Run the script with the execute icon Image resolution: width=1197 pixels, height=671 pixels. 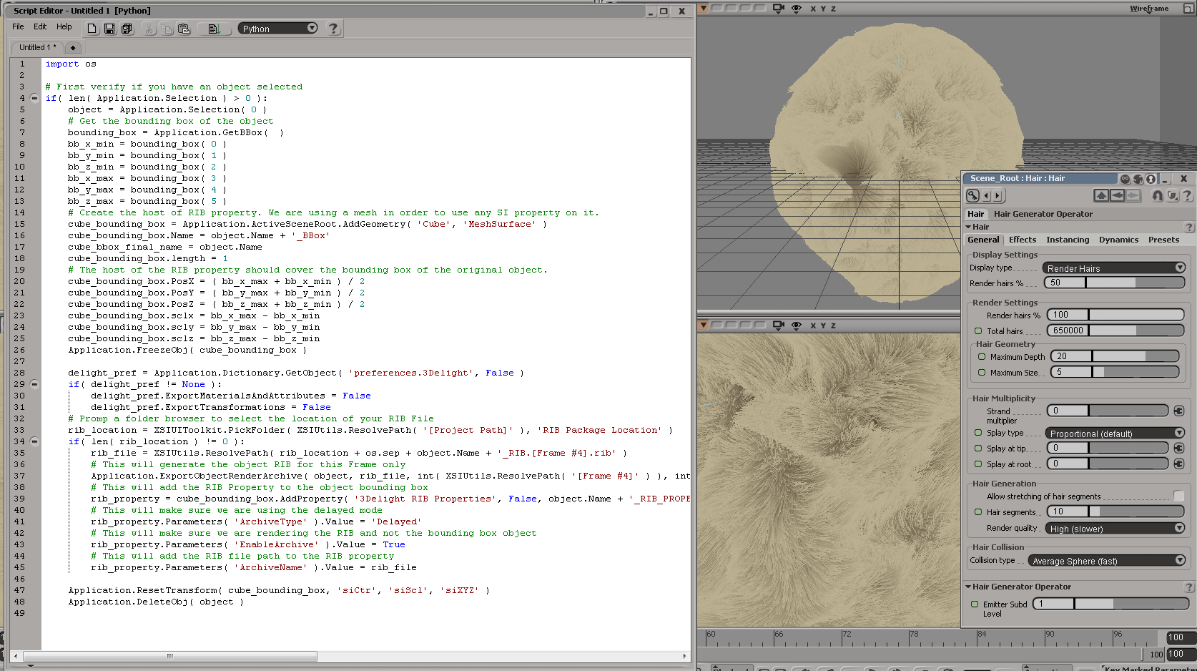tap(213, 29)
